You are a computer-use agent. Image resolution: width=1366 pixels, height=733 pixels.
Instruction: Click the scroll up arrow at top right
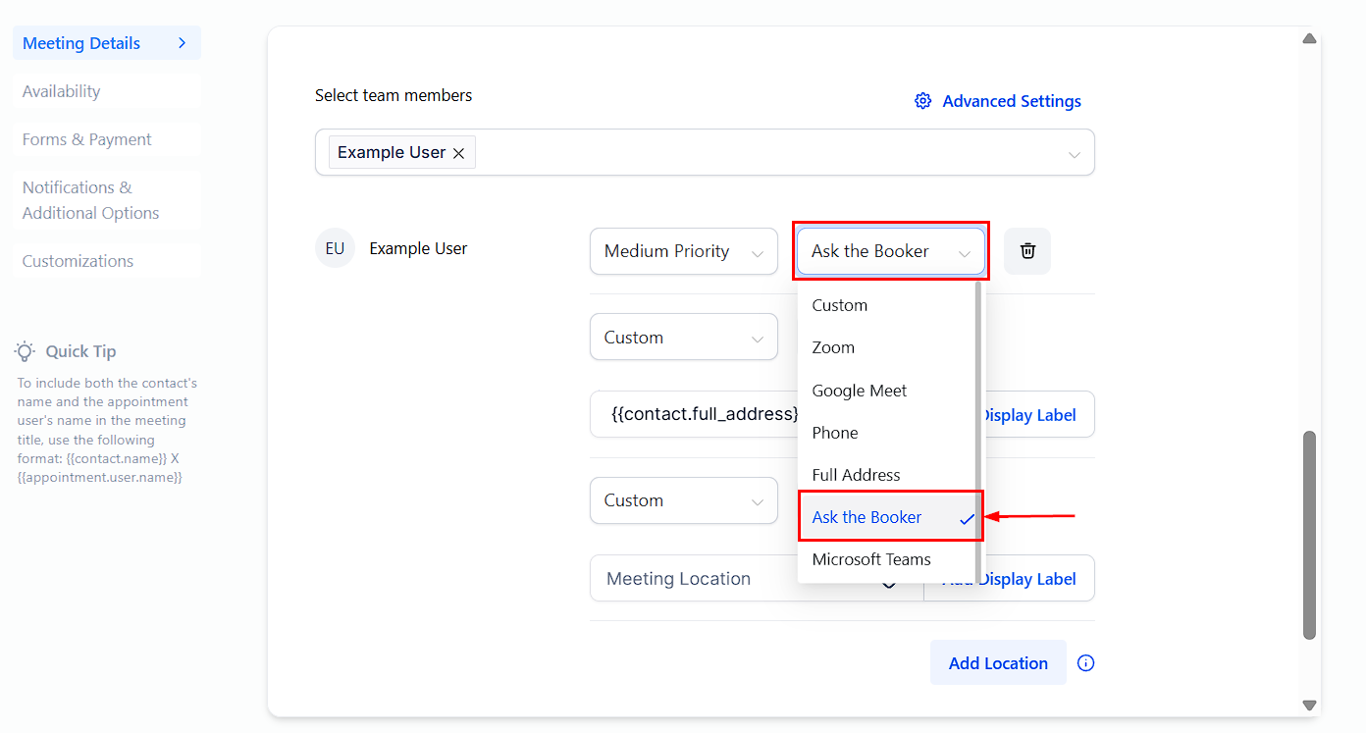[x=1309, y=39]
